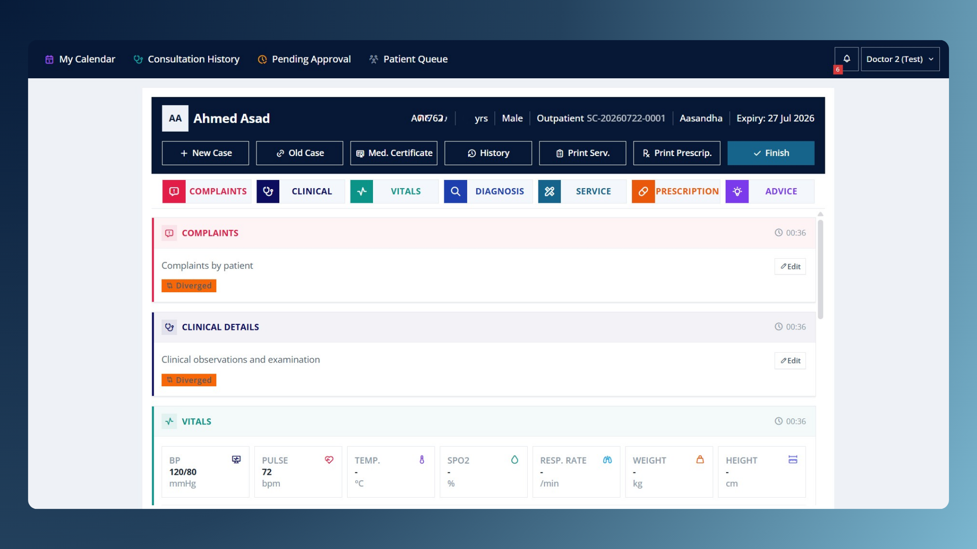
Task: Click the vitals section header pulse icon
Action: [169, 421]
